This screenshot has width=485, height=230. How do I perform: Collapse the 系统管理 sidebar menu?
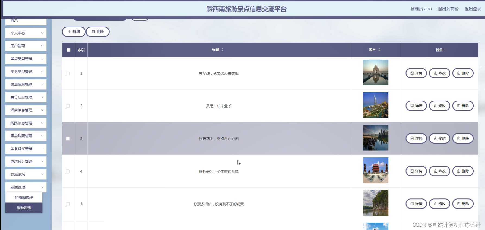[x=26, y=187]
